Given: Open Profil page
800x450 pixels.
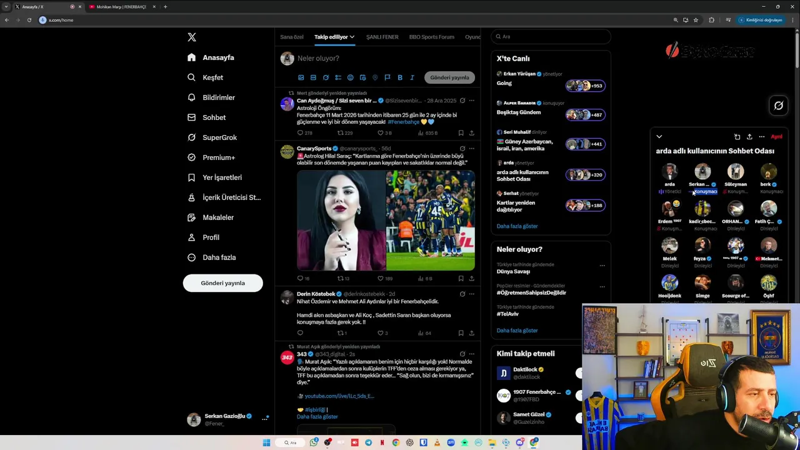Looking at the screenshot, I should click(x=204, y=237).
